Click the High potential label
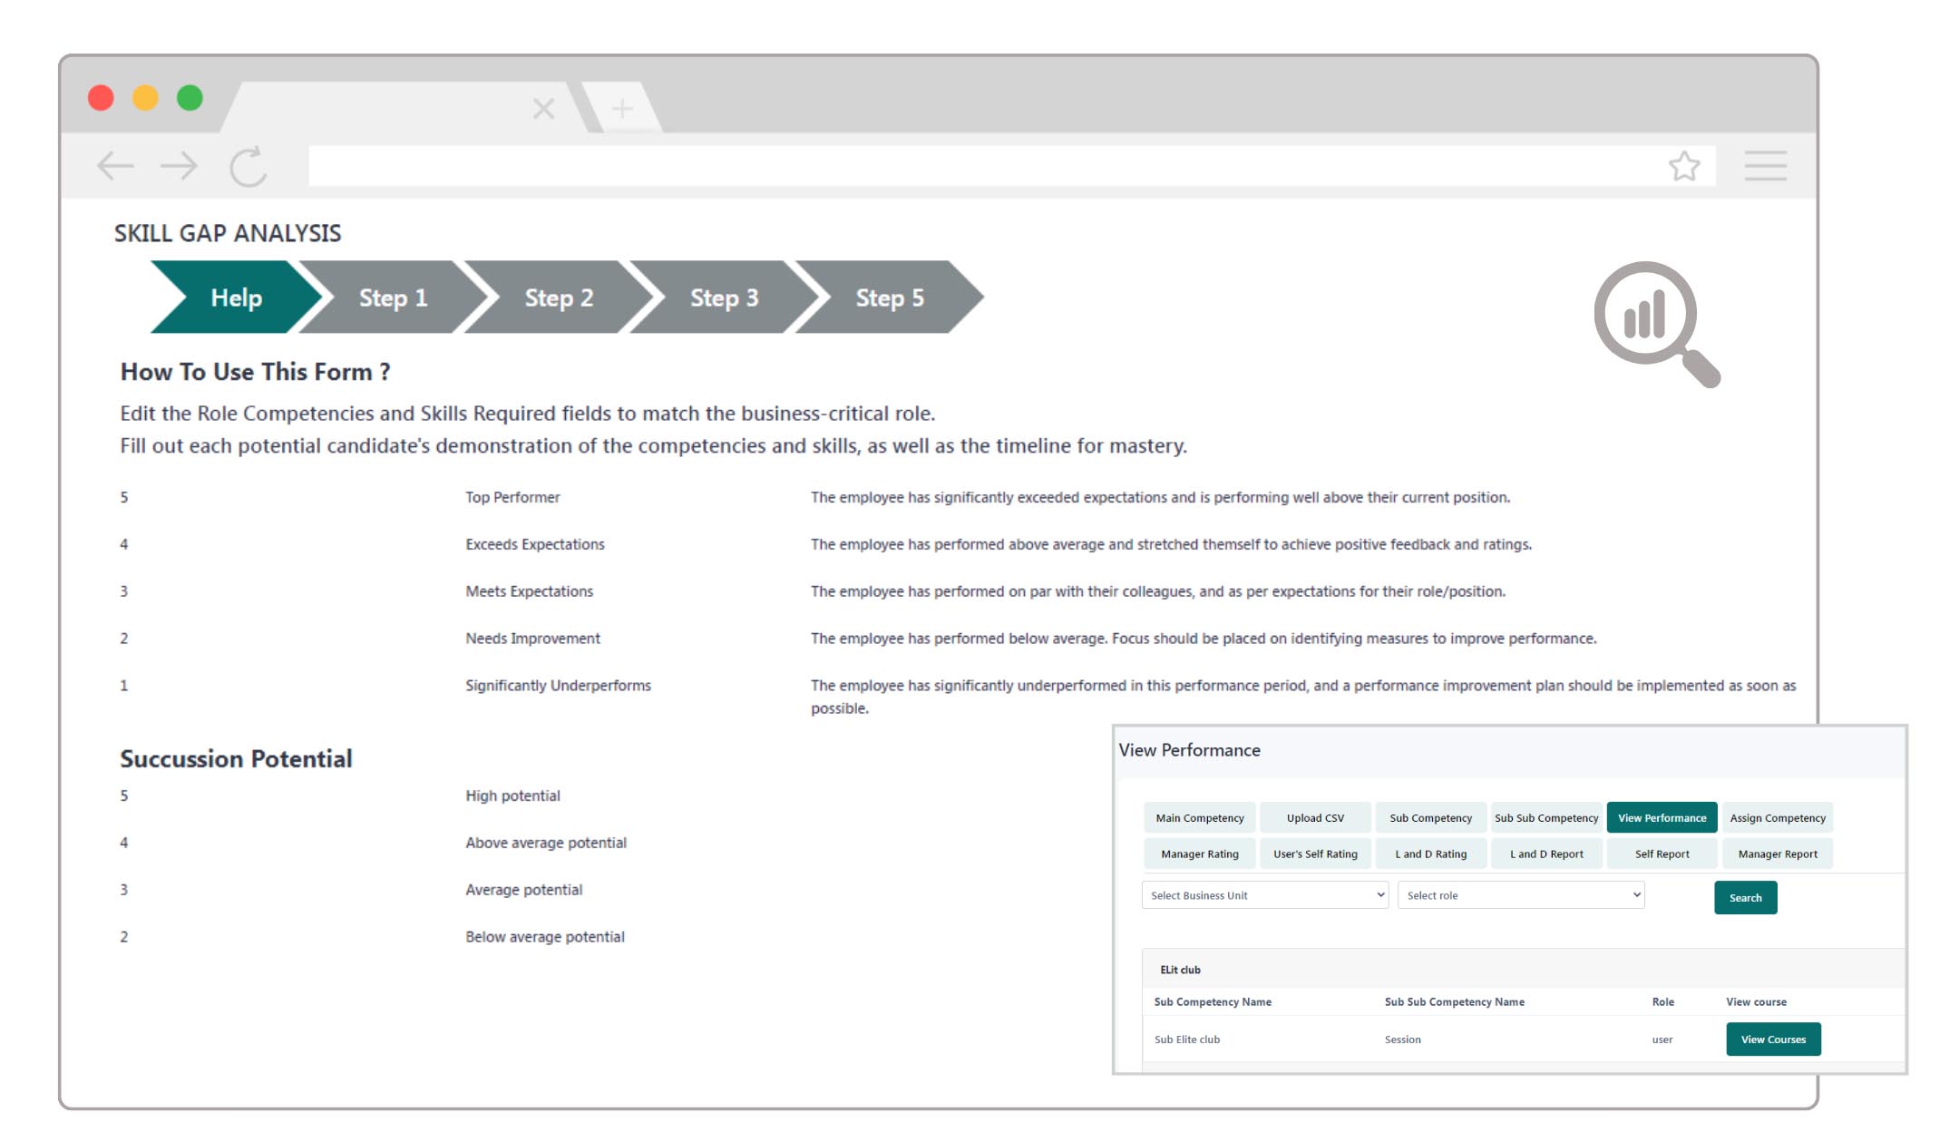This screenshot has height=1132, width=1959. pyautogui.click(x=513, y=795)
